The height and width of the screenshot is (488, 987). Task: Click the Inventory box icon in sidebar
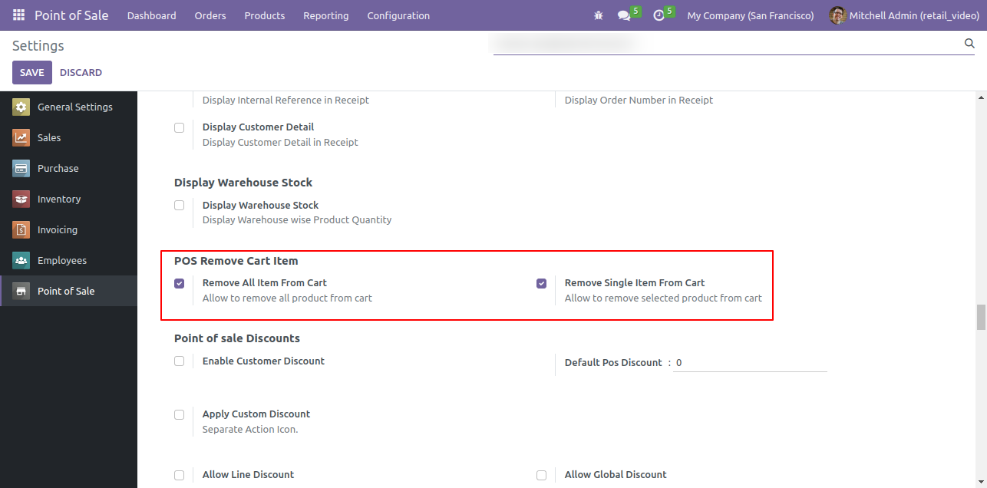21,199
